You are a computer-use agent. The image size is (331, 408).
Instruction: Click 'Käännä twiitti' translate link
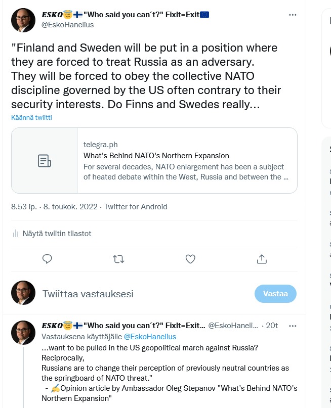(31, 117)
